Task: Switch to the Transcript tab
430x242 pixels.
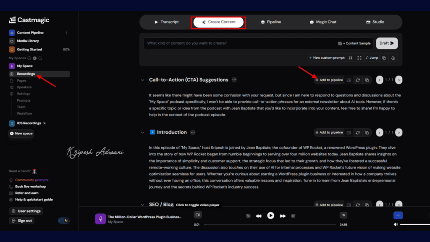Action: point(167,21)
